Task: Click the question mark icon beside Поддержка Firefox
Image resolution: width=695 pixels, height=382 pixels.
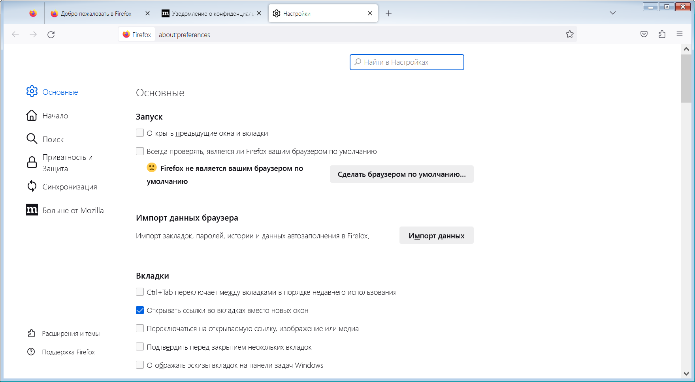Action: pos(31,352)
